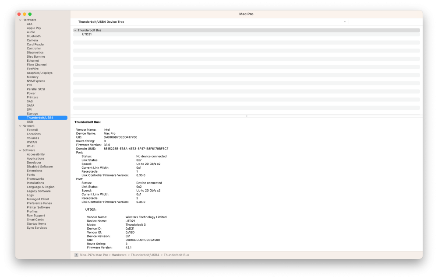Open Preference Panes entry
The height and width of the screenshot is (279, 438).
[39, 203]
